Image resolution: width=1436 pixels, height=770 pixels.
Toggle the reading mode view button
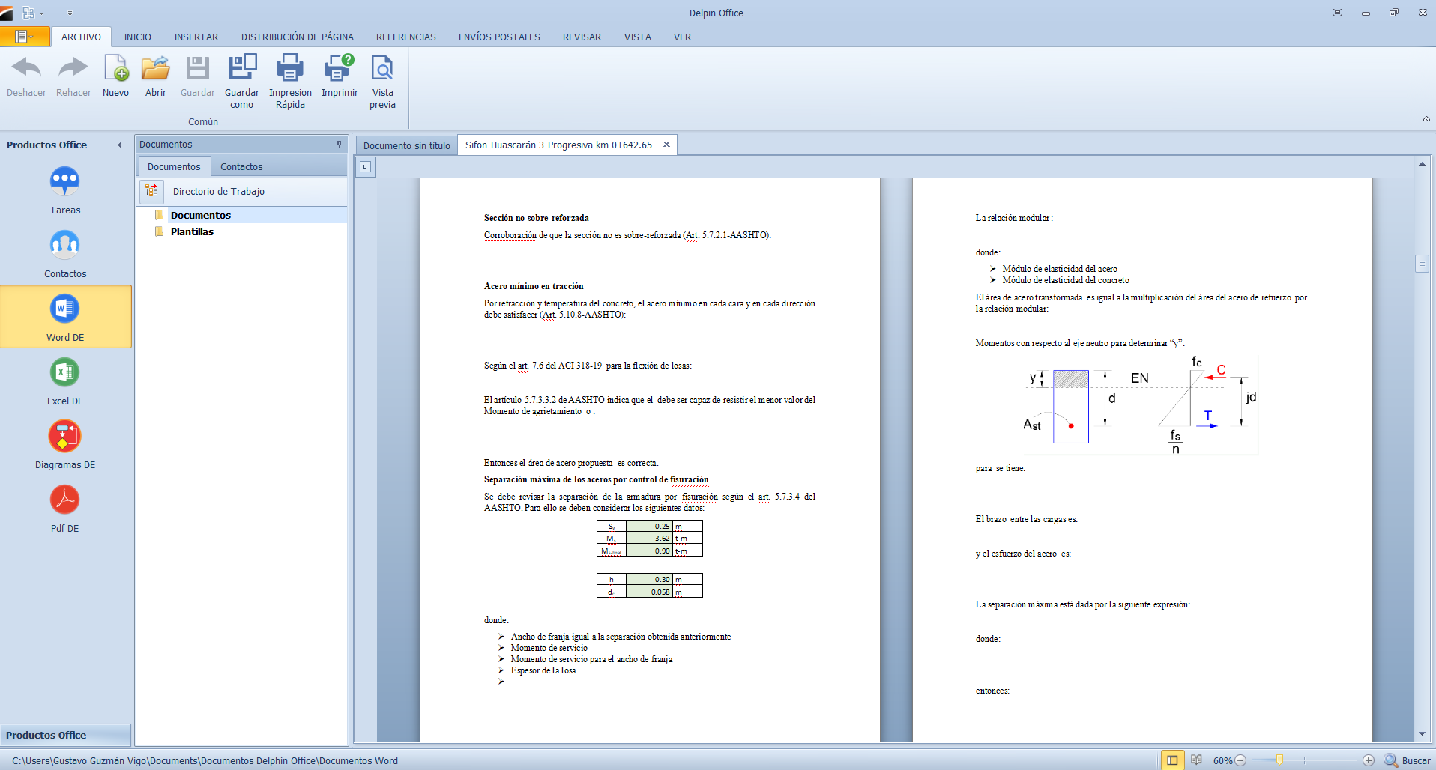(1196, 760)
